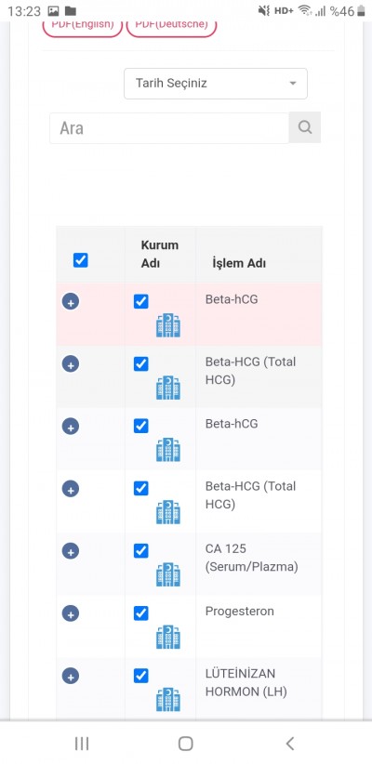Click hospital icon in LÜTEİNİZAN HORMON row

coord(168,699)
